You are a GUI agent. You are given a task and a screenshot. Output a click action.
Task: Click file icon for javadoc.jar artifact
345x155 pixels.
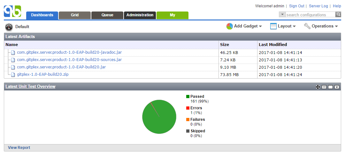(x=13, y=53)
